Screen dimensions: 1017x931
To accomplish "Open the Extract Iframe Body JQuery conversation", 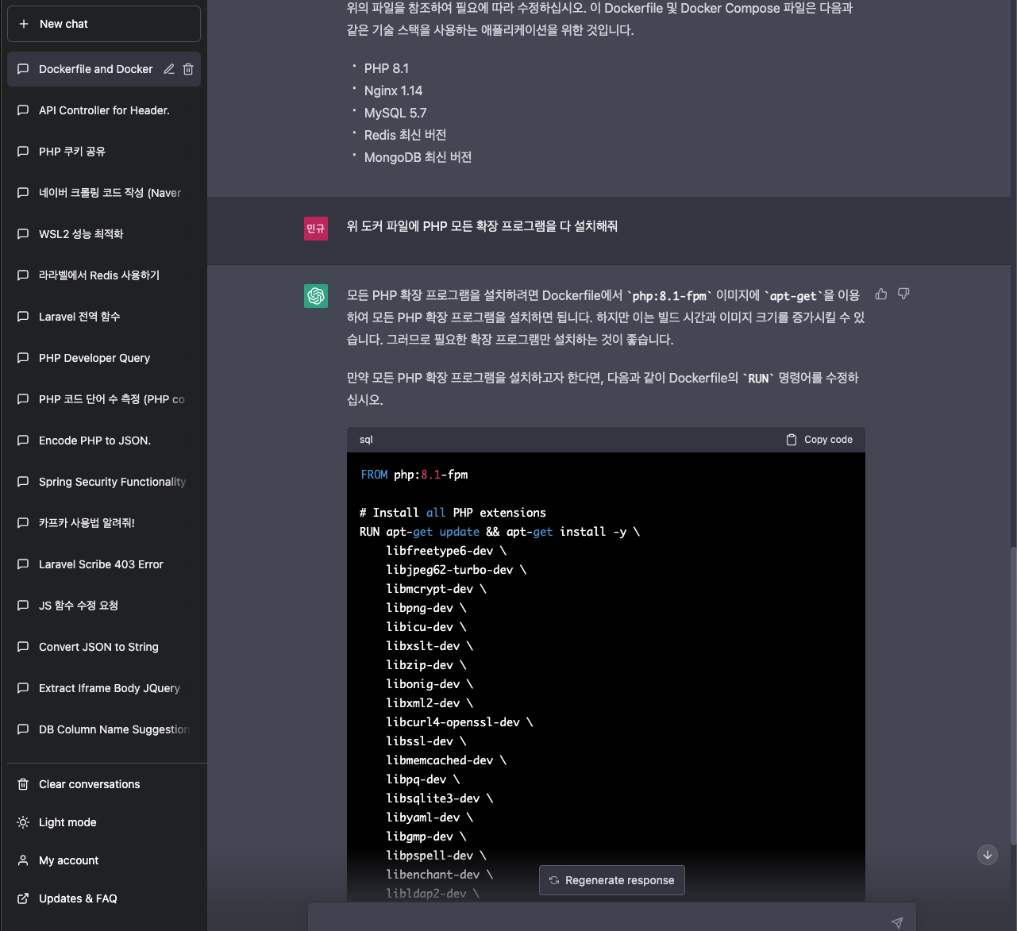I will (x=104, y=688).
